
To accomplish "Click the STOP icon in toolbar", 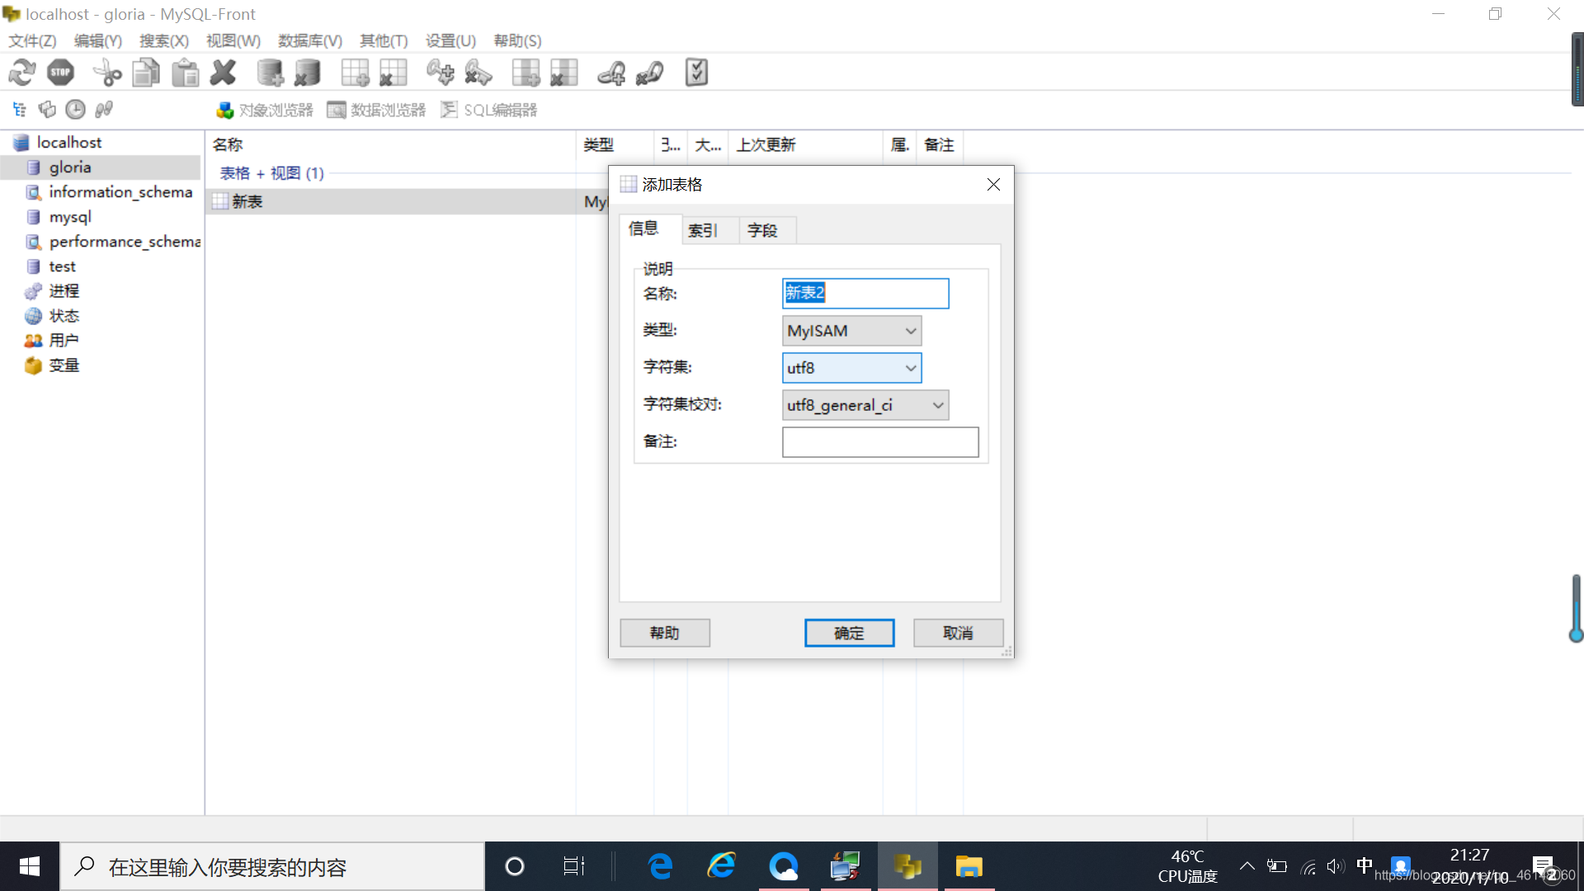I will click(61, 73).
